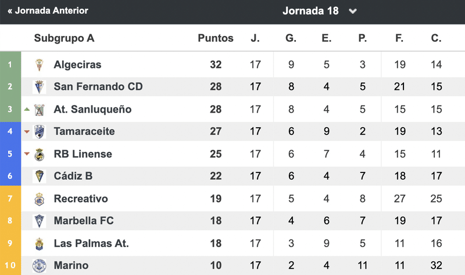Image resolution: width=465 pixels, height=275 pixels.
Task: Click the Marino club crest
Action: click(x=39, y=266)
